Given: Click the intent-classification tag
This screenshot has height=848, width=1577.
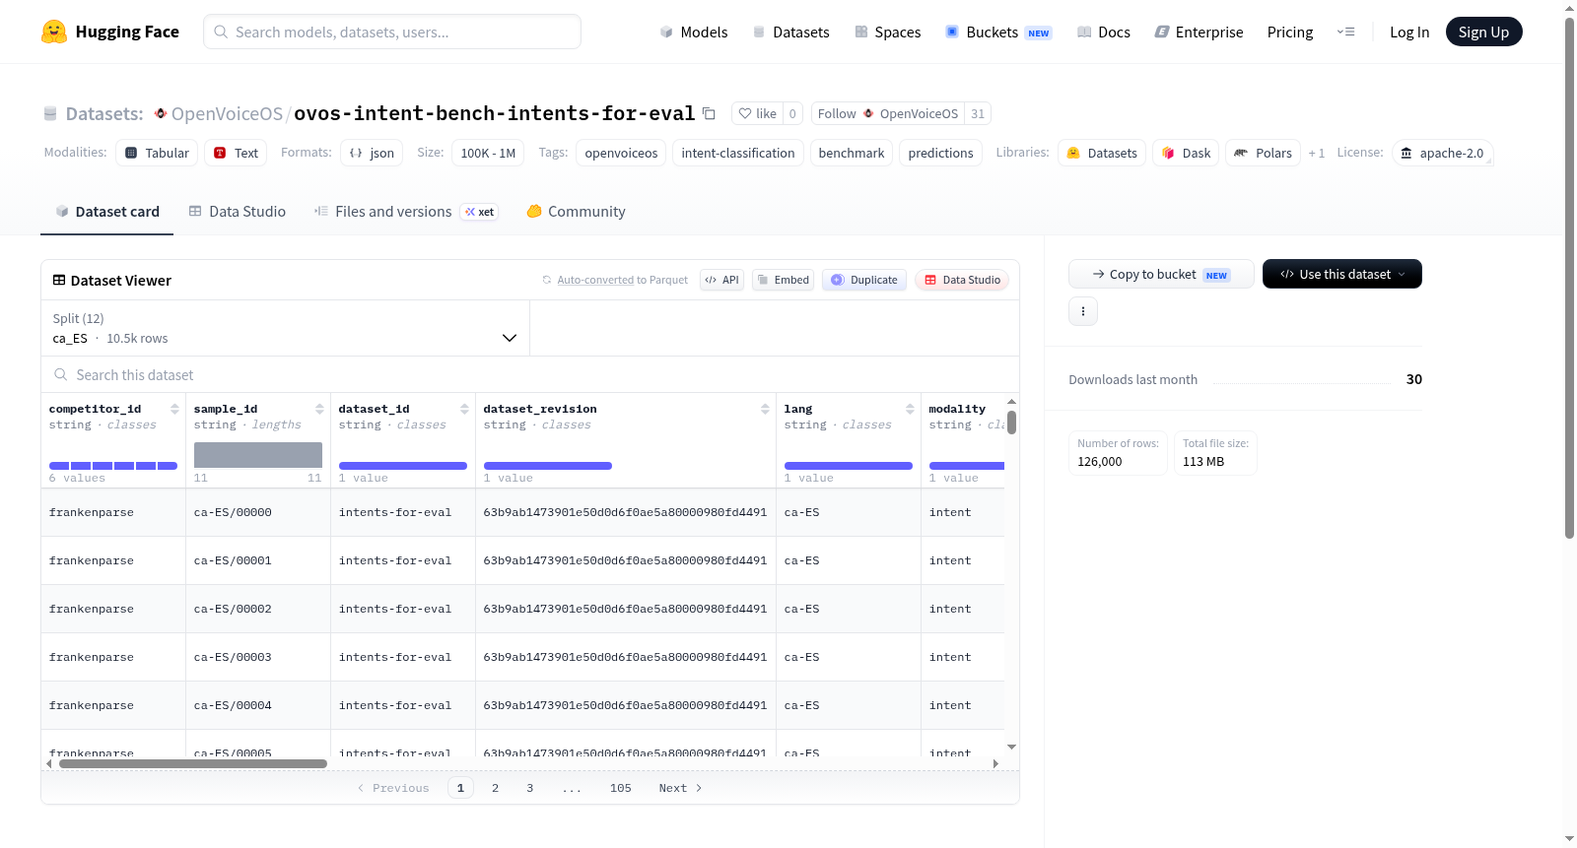Looking at the screenshot, I should click(x=737, y=153).
